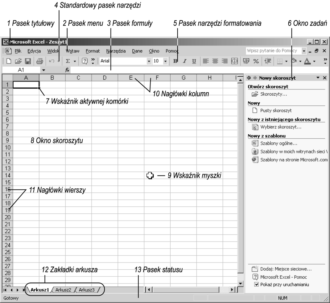Open the AutoSum dropdown arrow
330x303 pixels.
(x=75, y=61)
